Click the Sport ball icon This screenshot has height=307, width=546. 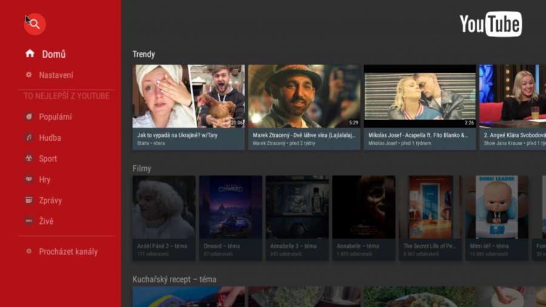(x=29, y=158)
